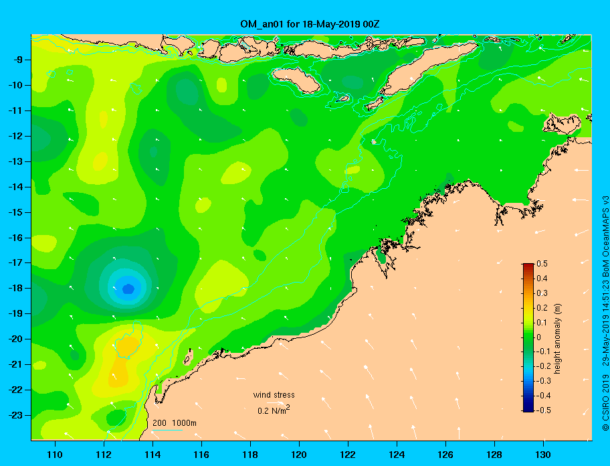Click the 124 longitude axis label
This screenshot has height=466, width=610.
[397, 455]
